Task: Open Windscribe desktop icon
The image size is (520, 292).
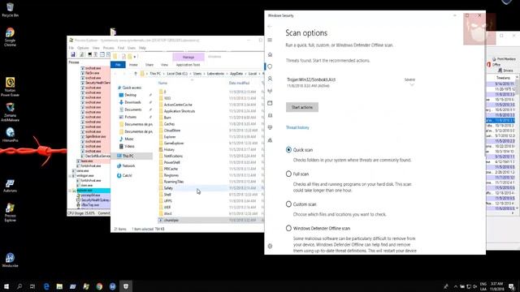Action: pos(10,260)
